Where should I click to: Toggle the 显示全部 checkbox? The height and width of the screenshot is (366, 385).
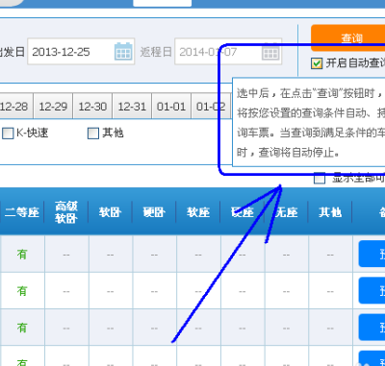point(320,178)
